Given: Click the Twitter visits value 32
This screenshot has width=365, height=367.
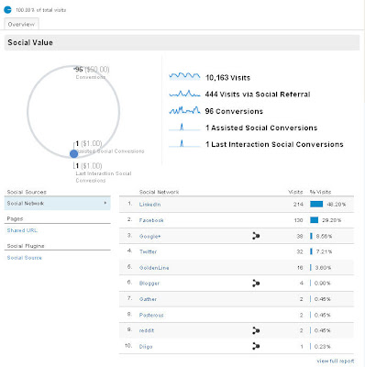Looking at the screenshot, I should (300, 251).
